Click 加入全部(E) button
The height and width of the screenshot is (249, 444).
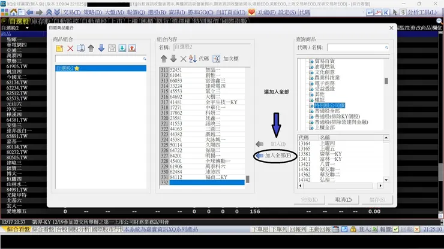click(274, 156)
